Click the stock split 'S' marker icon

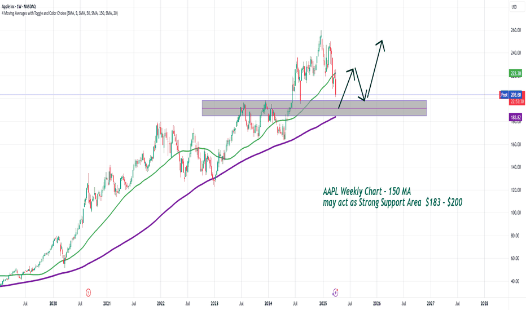[x=88, y=293]
